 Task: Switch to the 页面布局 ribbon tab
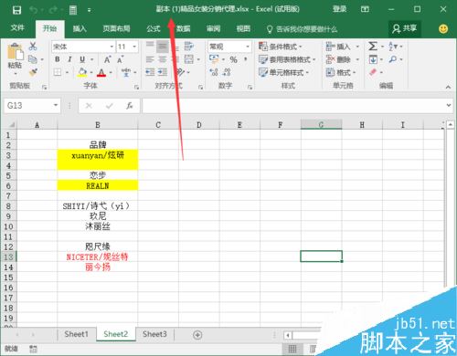116,29
